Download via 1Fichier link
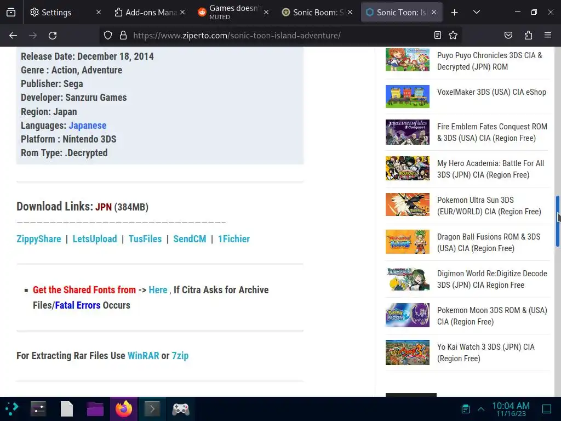 [234, 239]
